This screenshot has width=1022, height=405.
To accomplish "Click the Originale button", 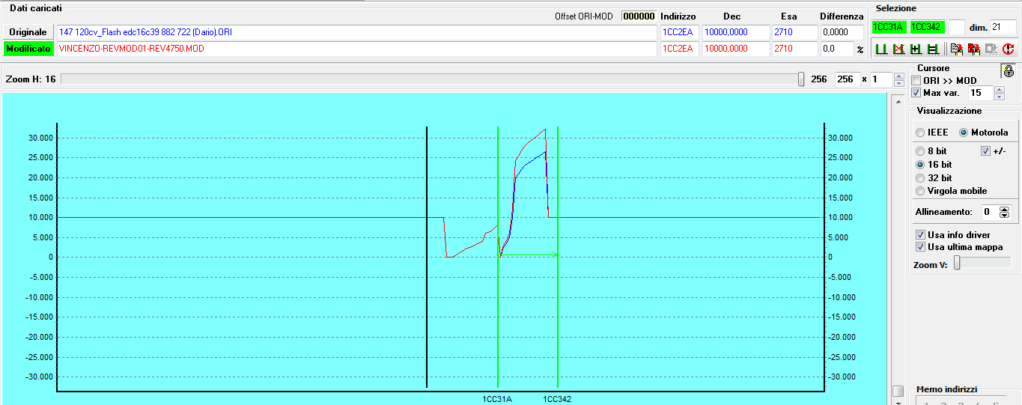I will 28,32.
